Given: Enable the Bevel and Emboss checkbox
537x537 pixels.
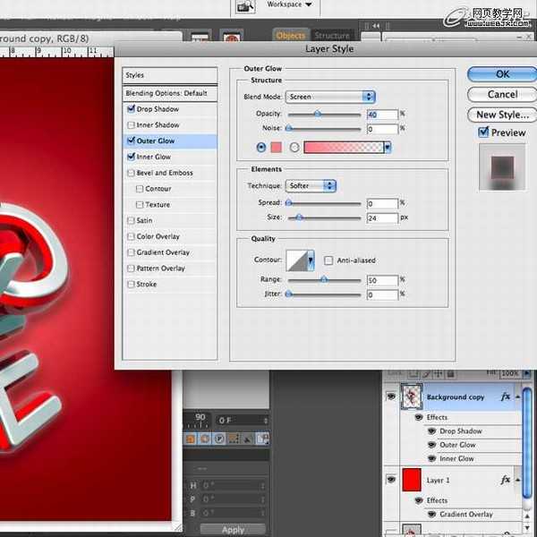Looking at the screenshot, I should pyautogui.click(x=132, y=173).
